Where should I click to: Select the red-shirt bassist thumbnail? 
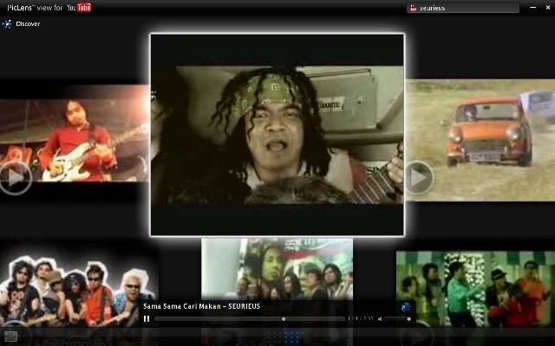coord(74,133)
